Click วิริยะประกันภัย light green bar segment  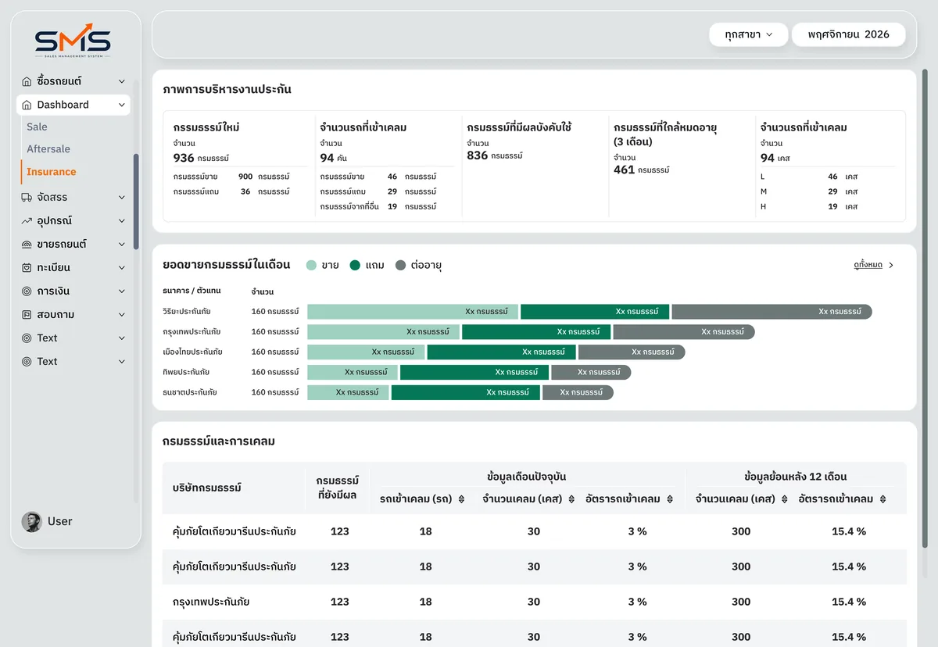(x=413, y=312)
